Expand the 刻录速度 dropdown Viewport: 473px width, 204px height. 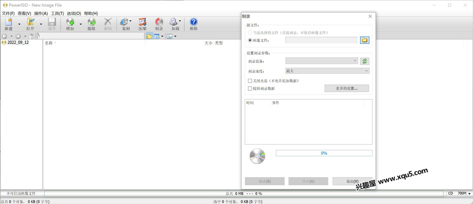point(327,71)
